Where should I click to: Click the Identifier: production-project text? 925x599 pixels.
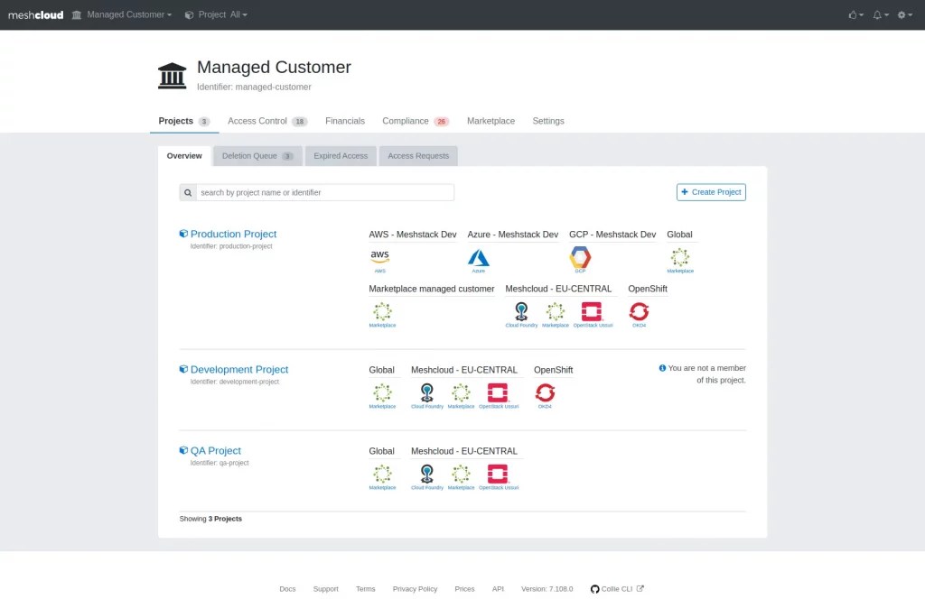231,246
